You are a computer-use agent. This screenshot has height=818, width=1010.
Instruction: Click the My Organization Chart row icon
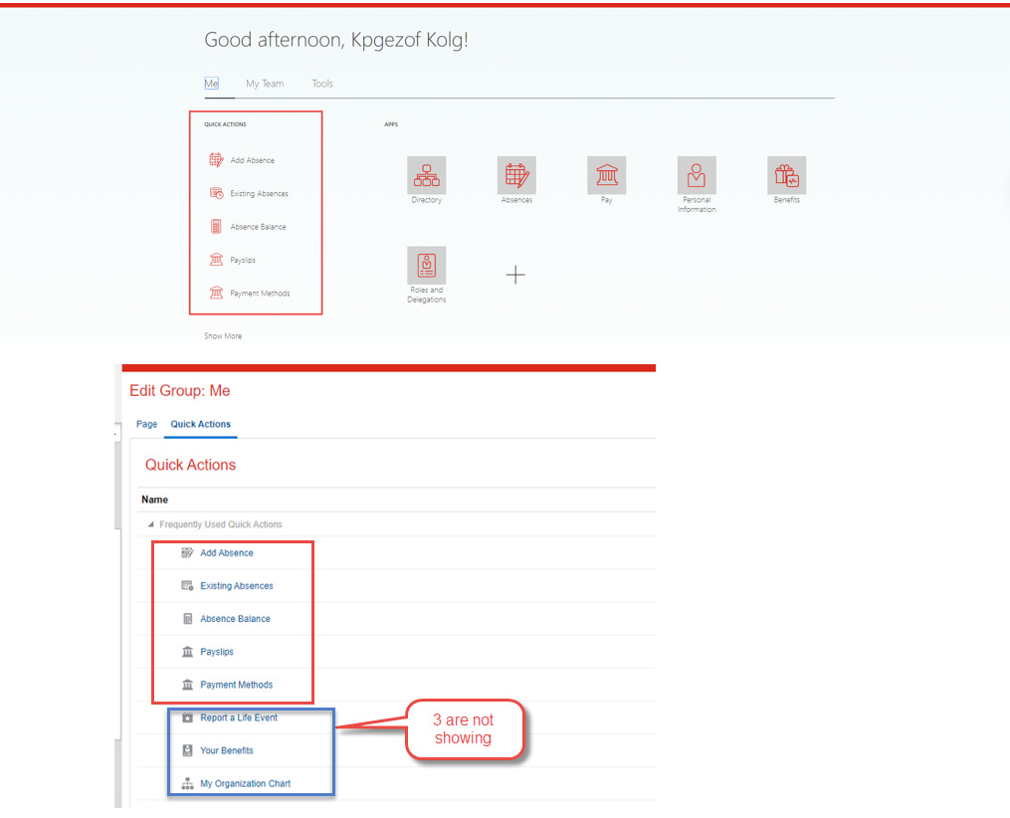187,784
